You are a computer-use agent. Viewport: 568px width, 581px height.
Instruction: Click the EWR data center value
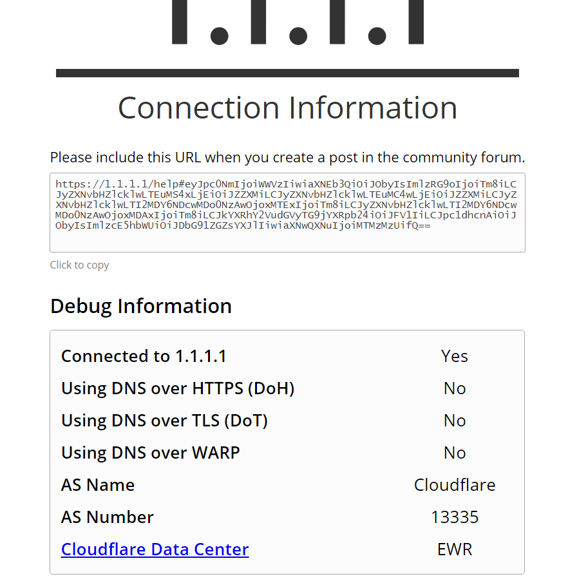pos(455,549)
